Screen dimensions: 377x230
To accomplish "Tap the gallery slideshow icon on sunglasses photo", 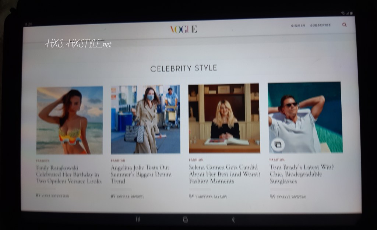I will (x=278, y=145).
